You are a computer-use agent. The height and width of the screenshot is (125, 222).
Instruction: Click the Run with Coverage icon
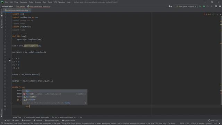pyautogui.click(x=207, y=6)
